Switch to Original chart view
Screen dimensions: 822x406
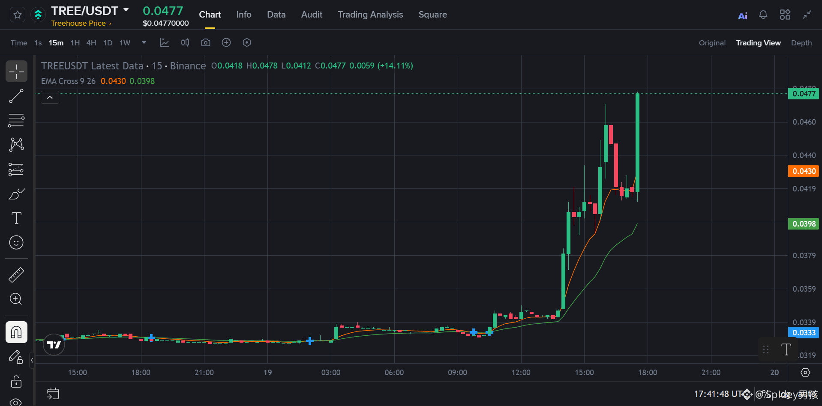click(x=712, y=43)
